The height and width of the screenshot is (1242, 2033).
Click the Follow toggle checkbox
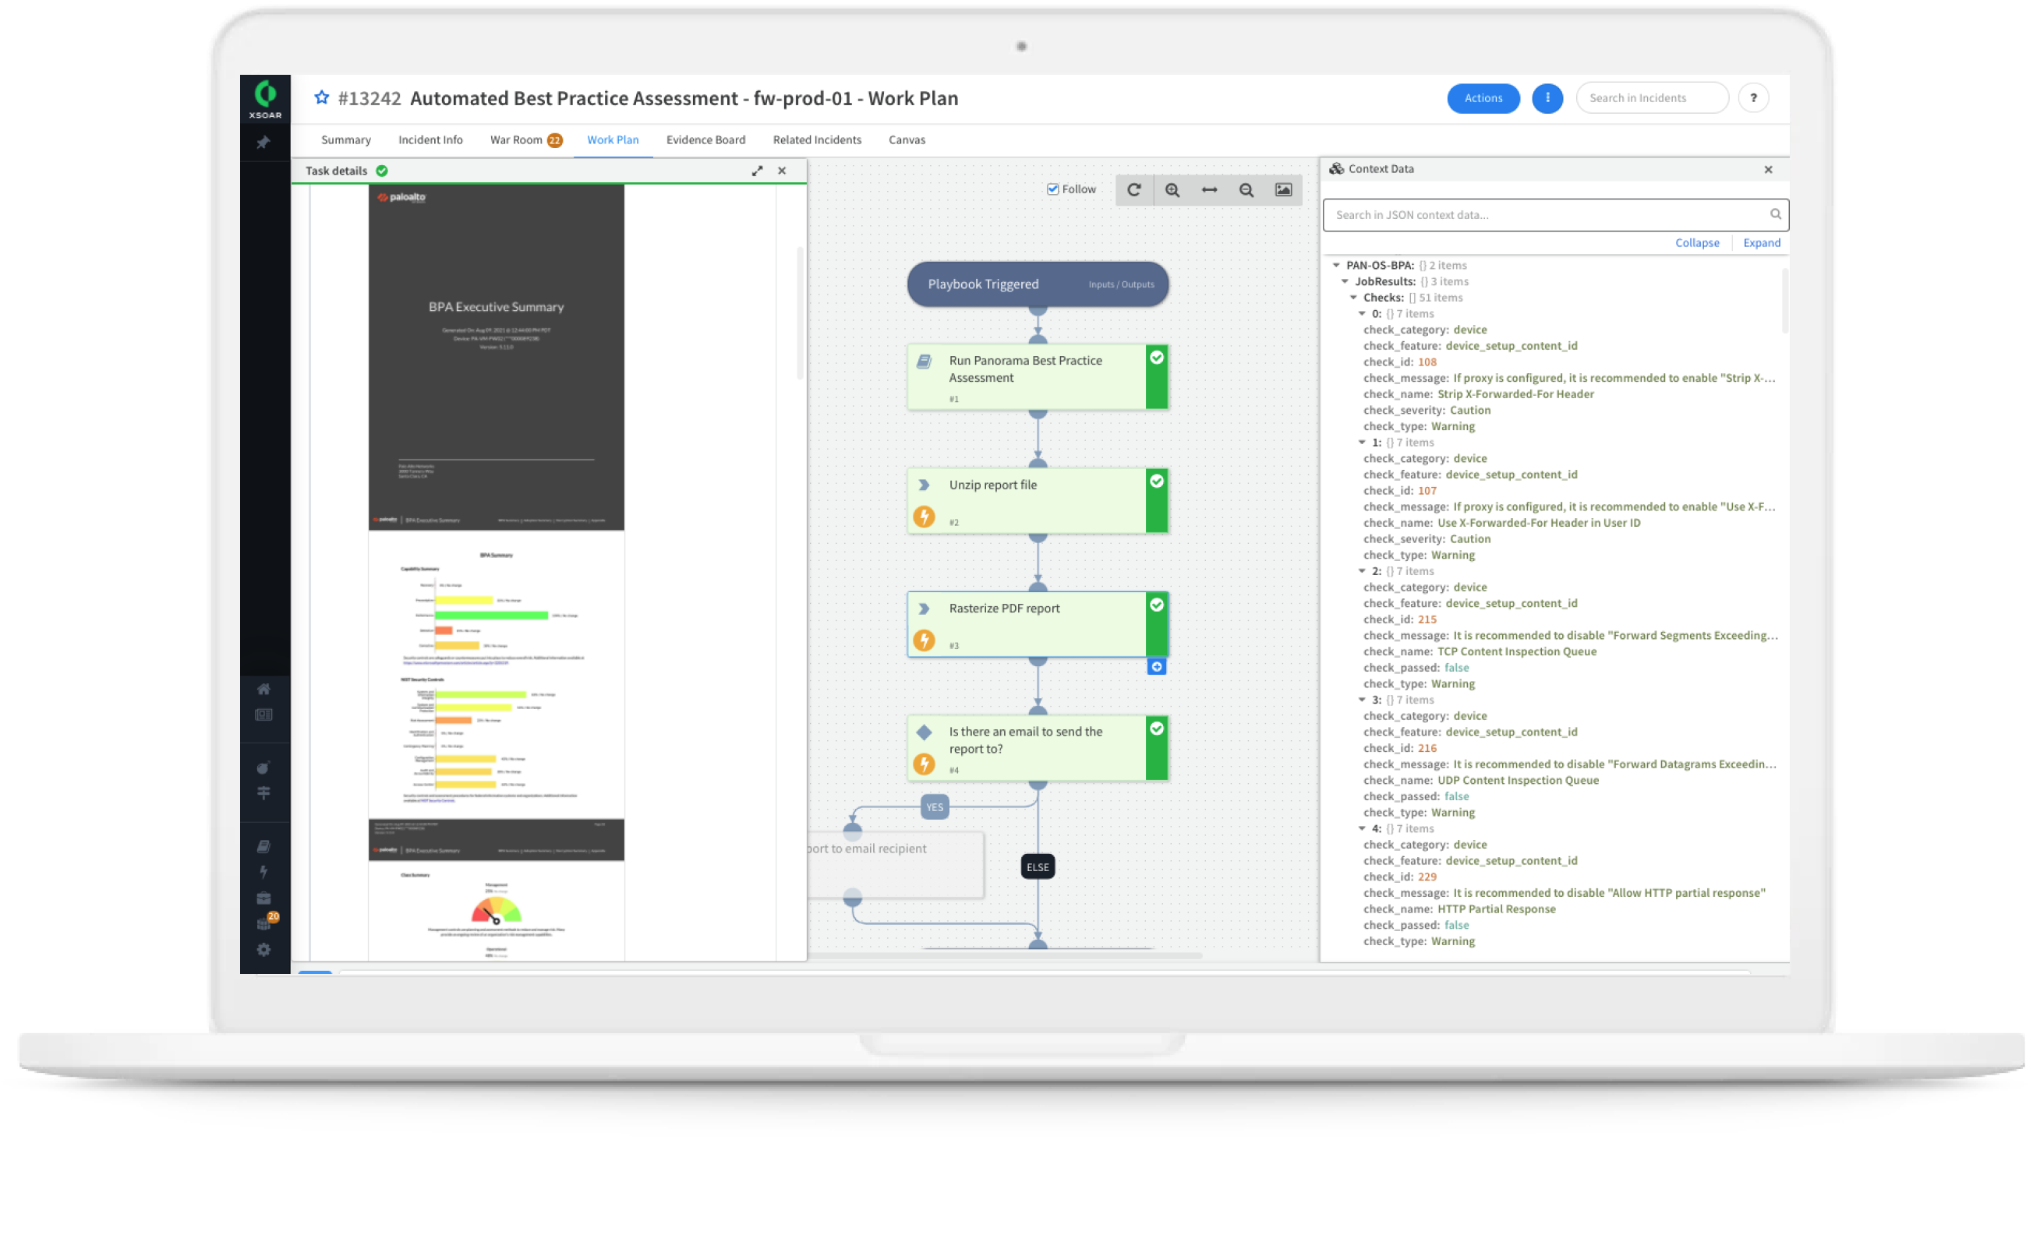tap(1052, 192)
